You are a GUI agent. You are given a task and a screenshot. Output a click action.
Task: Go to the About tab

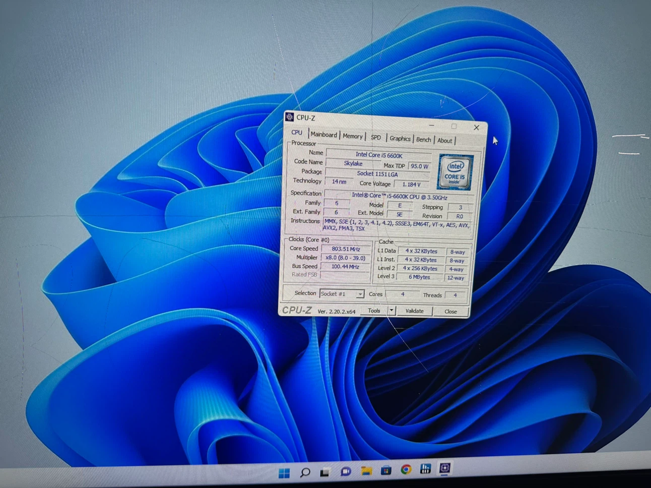pos(444,141)
